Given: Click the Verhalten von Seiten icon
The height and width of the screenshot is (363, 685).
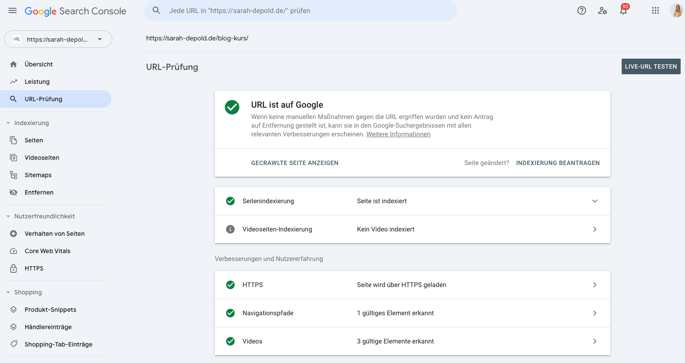Looking at the screenshot, I should pos(13,234).
